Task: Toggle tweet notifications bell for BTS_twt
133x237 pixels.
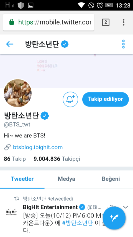Action: pos(70,99)
